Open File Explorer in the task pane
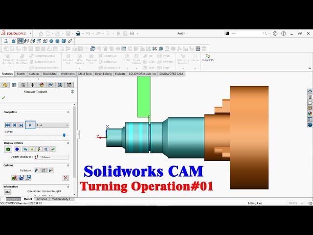 [x=310, y=103]
